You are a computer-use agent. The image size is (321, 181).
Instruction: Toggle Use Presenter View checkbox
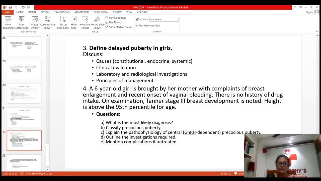coord(137,25)
